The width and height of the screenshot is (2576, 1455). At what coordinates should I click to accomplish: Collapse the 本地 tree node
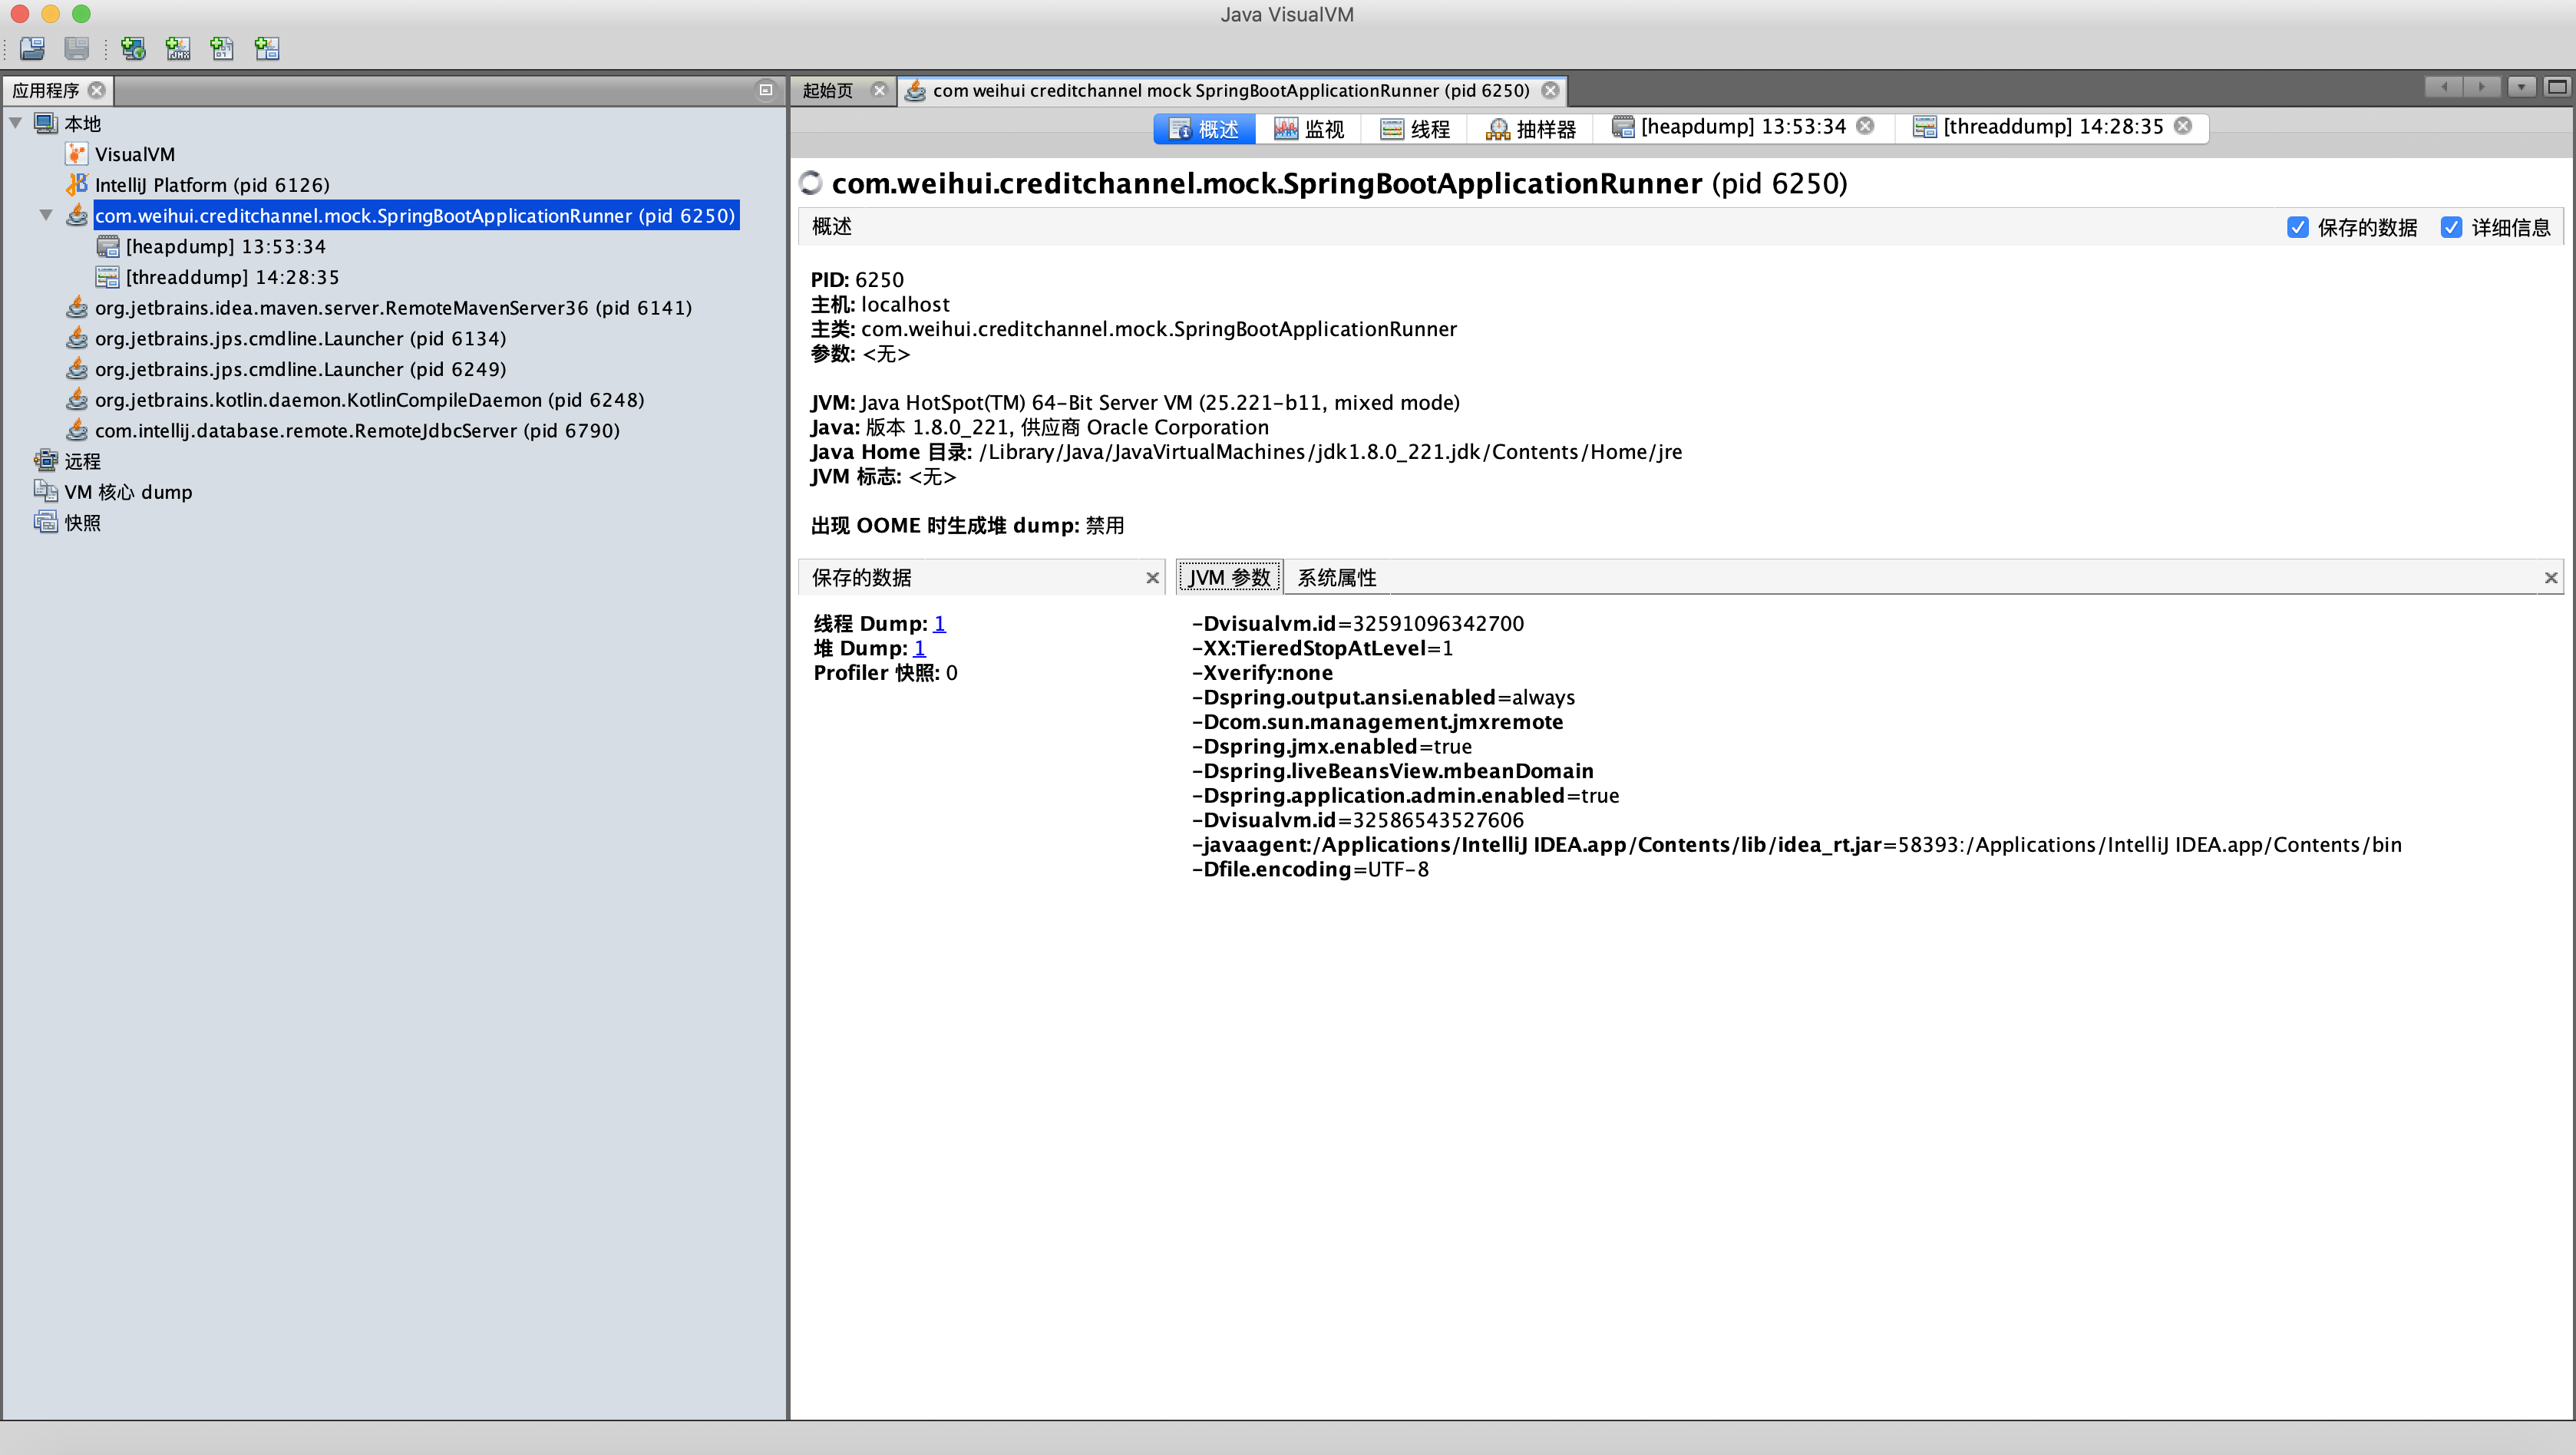(x=16, y=123)
